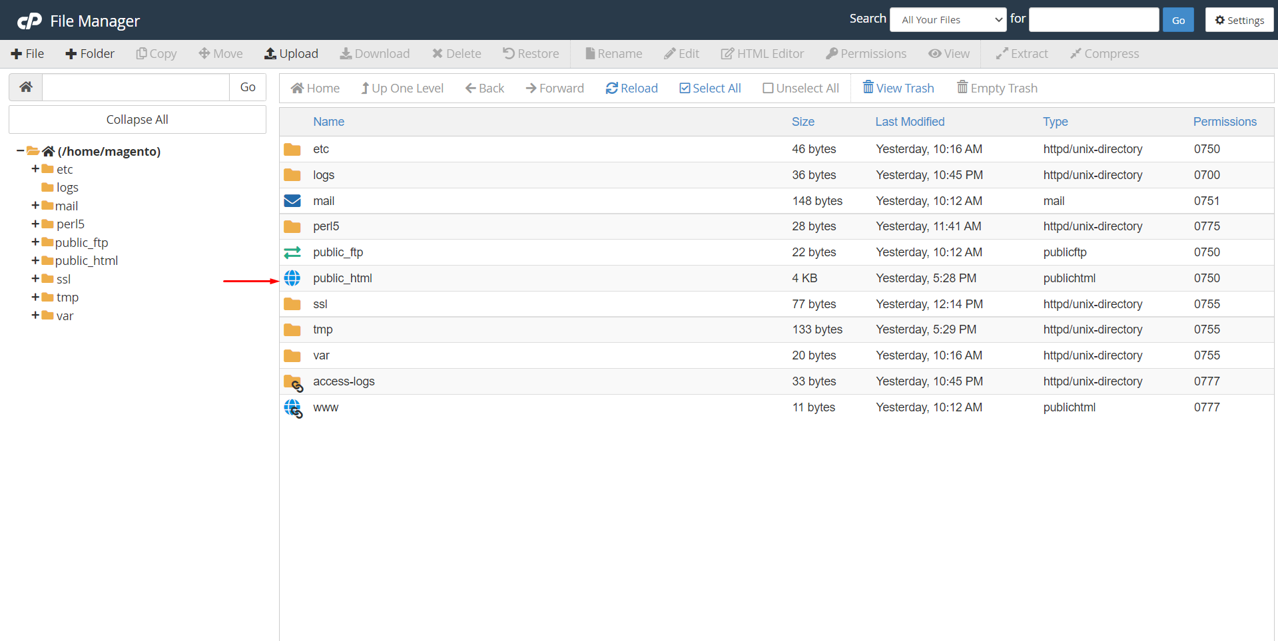
Task: Expand the public_html tree node
Action: coord(35,260)
